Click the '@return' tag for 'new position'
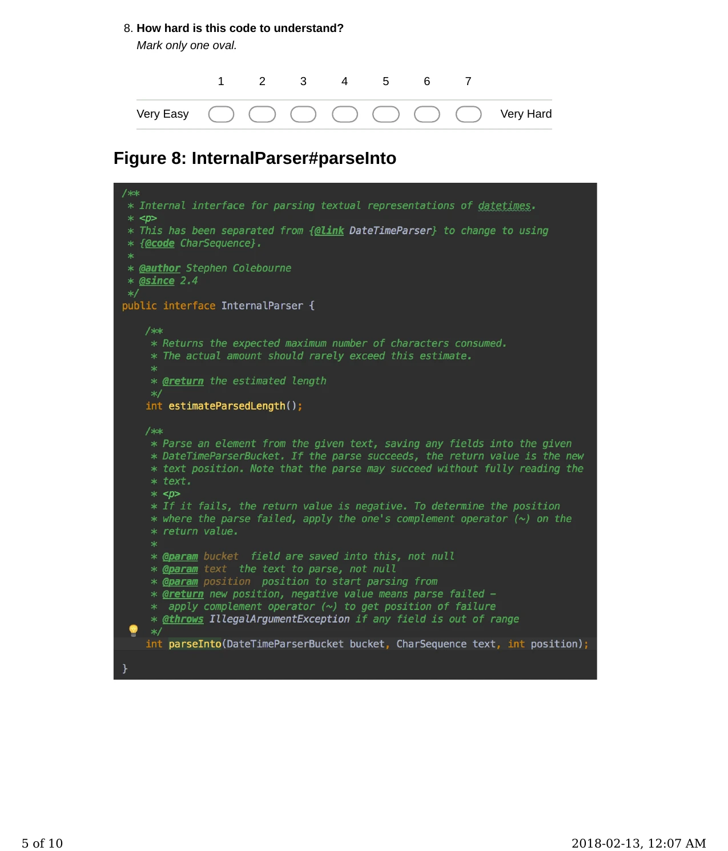This screenshot has height=851, width=728. coord(183,594)
